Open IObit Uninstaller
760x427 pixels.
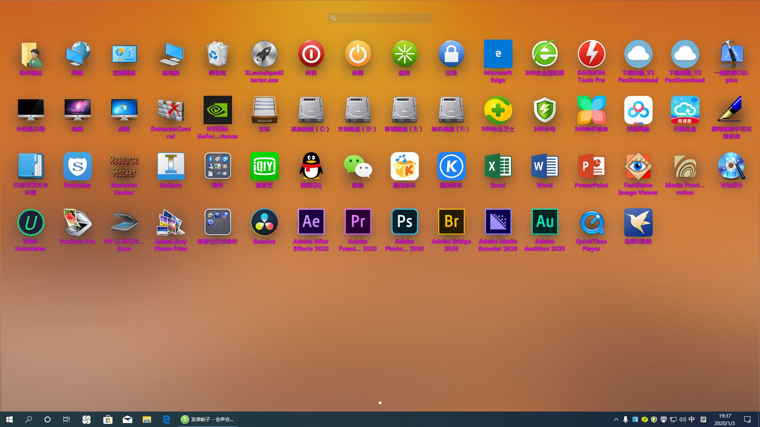tap(30, 222)
